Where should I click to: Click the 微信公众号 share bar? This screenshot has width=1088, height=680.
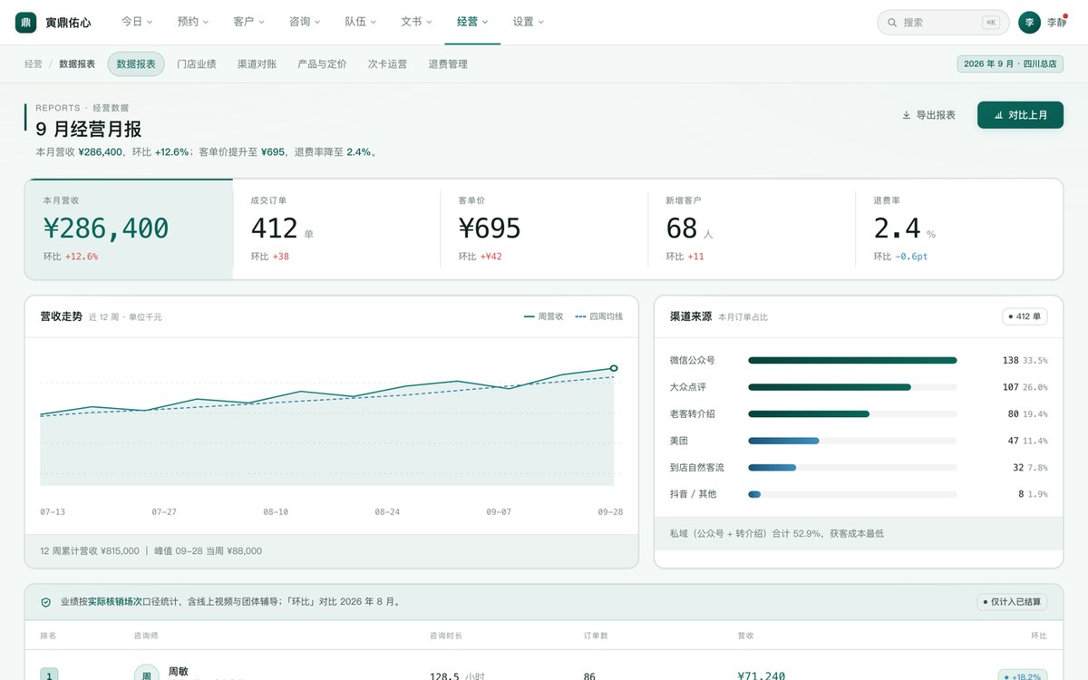852,360
